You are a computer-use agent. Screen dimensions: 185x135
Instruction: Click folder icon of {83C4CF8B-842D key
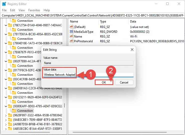point(10,79)
